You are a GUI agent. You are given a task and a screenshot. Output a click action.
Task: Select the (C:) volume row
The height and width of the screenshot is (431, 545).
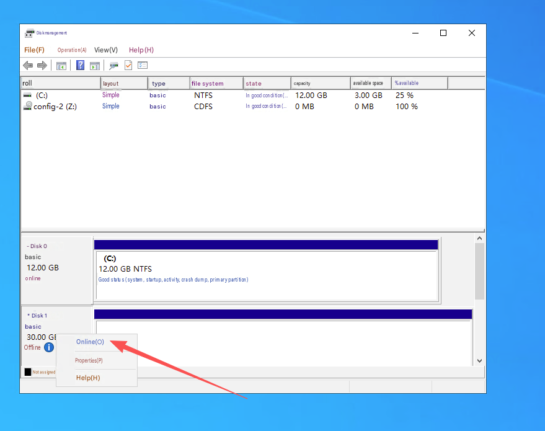tap(253, 96)
